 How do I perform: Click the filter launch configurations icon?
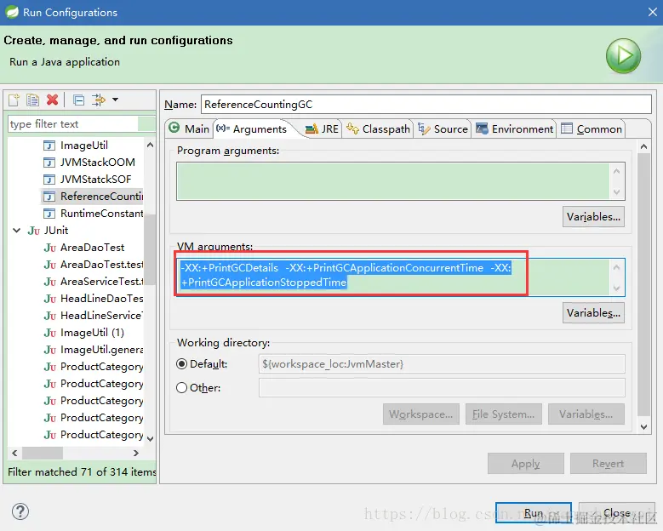[99, 100]
